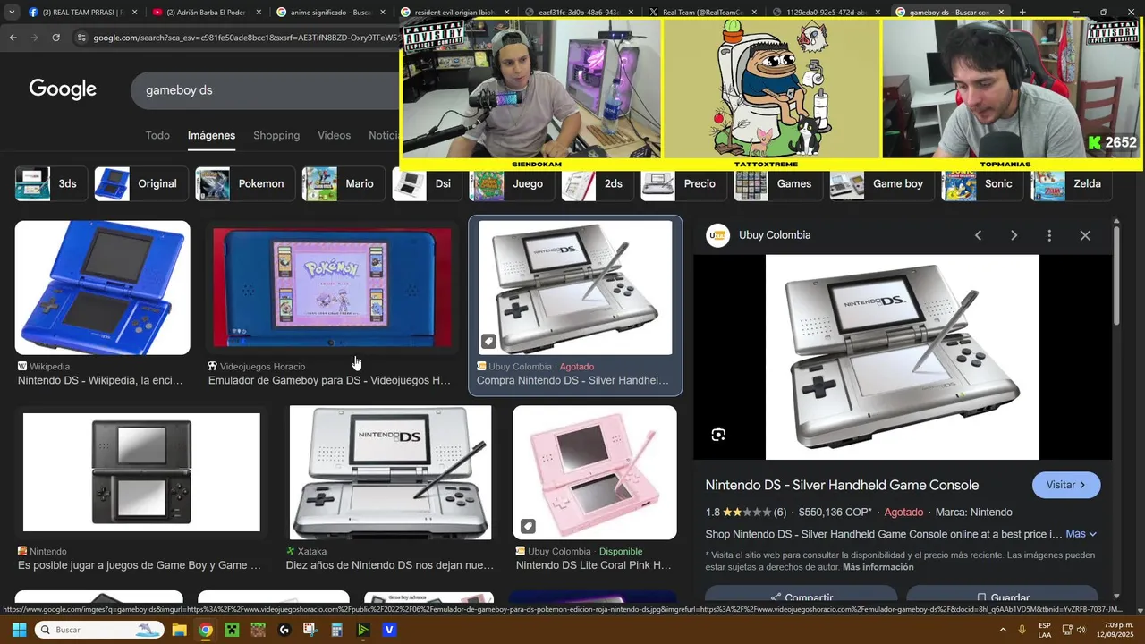
Task: Switch to the REAL TEAM PRRAS Facebook tab
Action: coord(81,13)
